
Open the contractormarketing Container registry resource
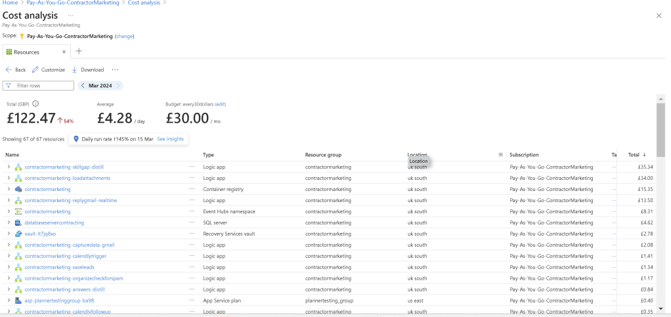[x=47, y=189]
